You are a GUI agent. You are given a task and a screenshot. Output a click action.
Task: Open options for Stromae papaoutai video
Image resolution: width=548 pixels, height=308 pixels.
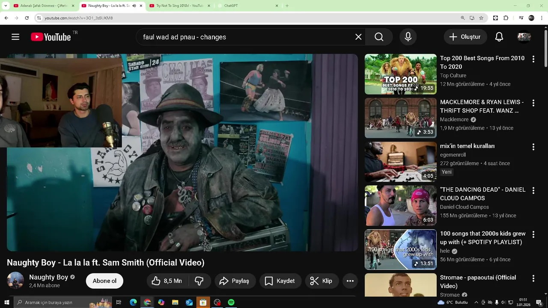(x=533, y=278)
